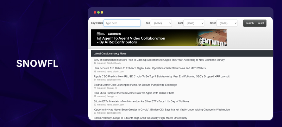Click the 'Latest Cryptocurrency News' header
Screen dimensions: 282x127
click(182, 54)
